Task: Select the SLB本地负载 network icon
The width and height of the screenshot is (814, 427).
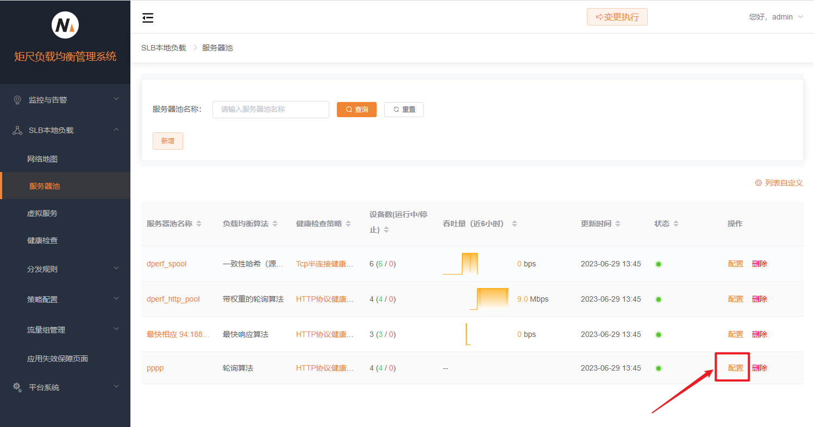Action: click(17, 130)
